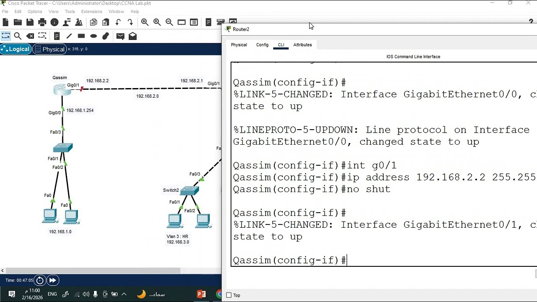Activate the Delete tool
The width and height of the screenshot is (537, 302).
tap(30, 36)
